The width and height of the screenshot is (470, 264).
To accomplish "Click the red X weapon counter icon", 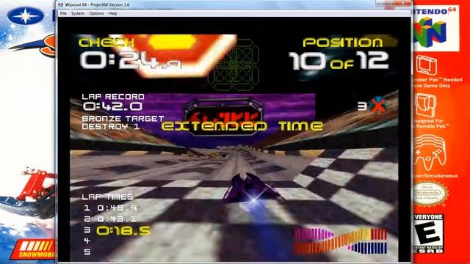I will (x=377, y=105).
